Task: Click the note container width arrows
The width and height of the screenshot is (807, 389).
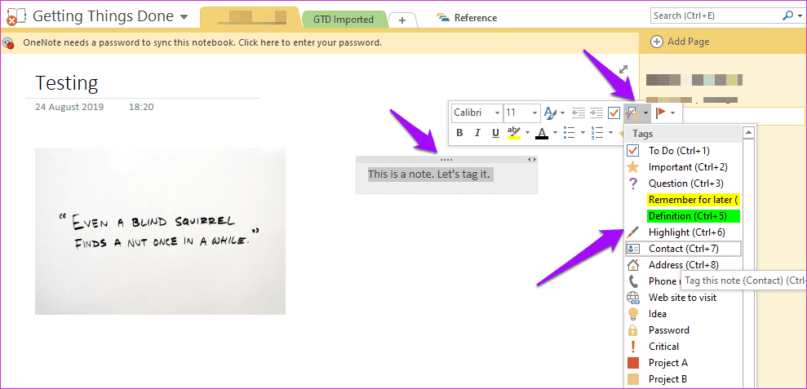Action: tap(532, 160)
